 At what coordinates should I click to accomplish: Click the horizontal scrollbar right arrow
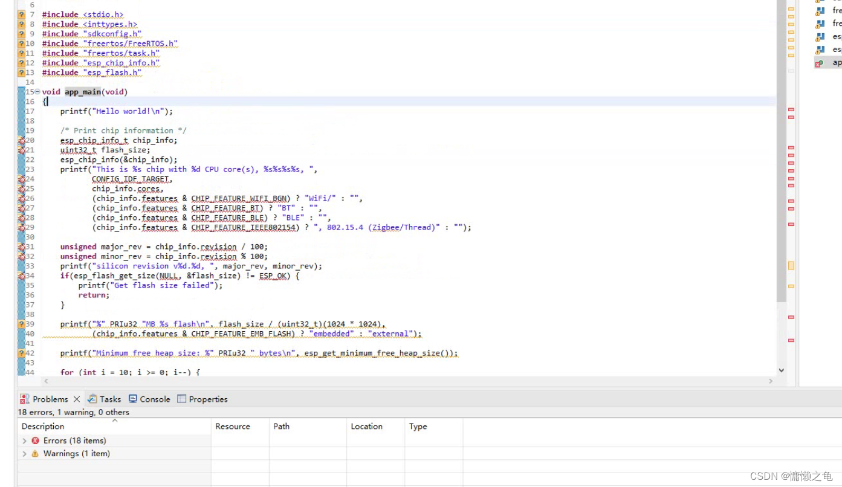point(771,381)
